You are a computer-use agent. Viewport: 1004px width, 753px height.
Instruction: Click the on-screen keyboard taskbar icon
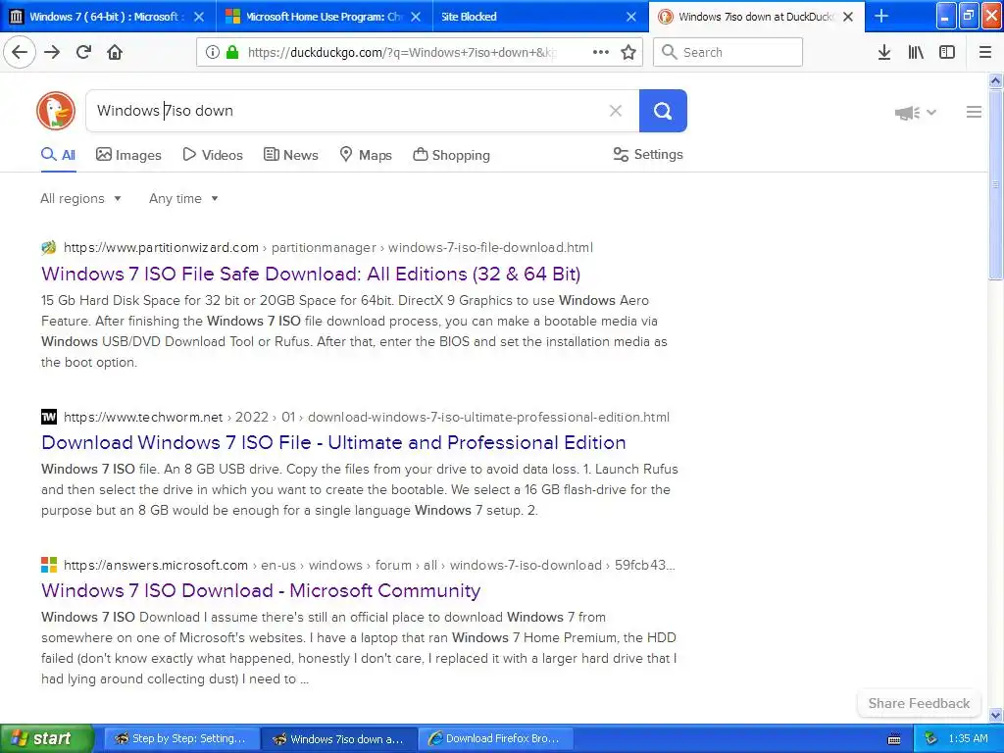(x=894, y=739)
